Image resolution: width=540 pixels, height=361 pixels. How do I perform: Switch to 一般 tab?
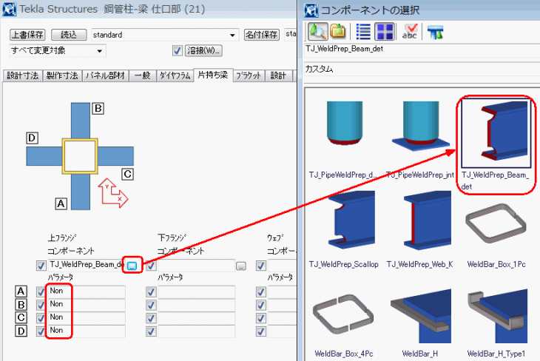[x=143, y=75]
